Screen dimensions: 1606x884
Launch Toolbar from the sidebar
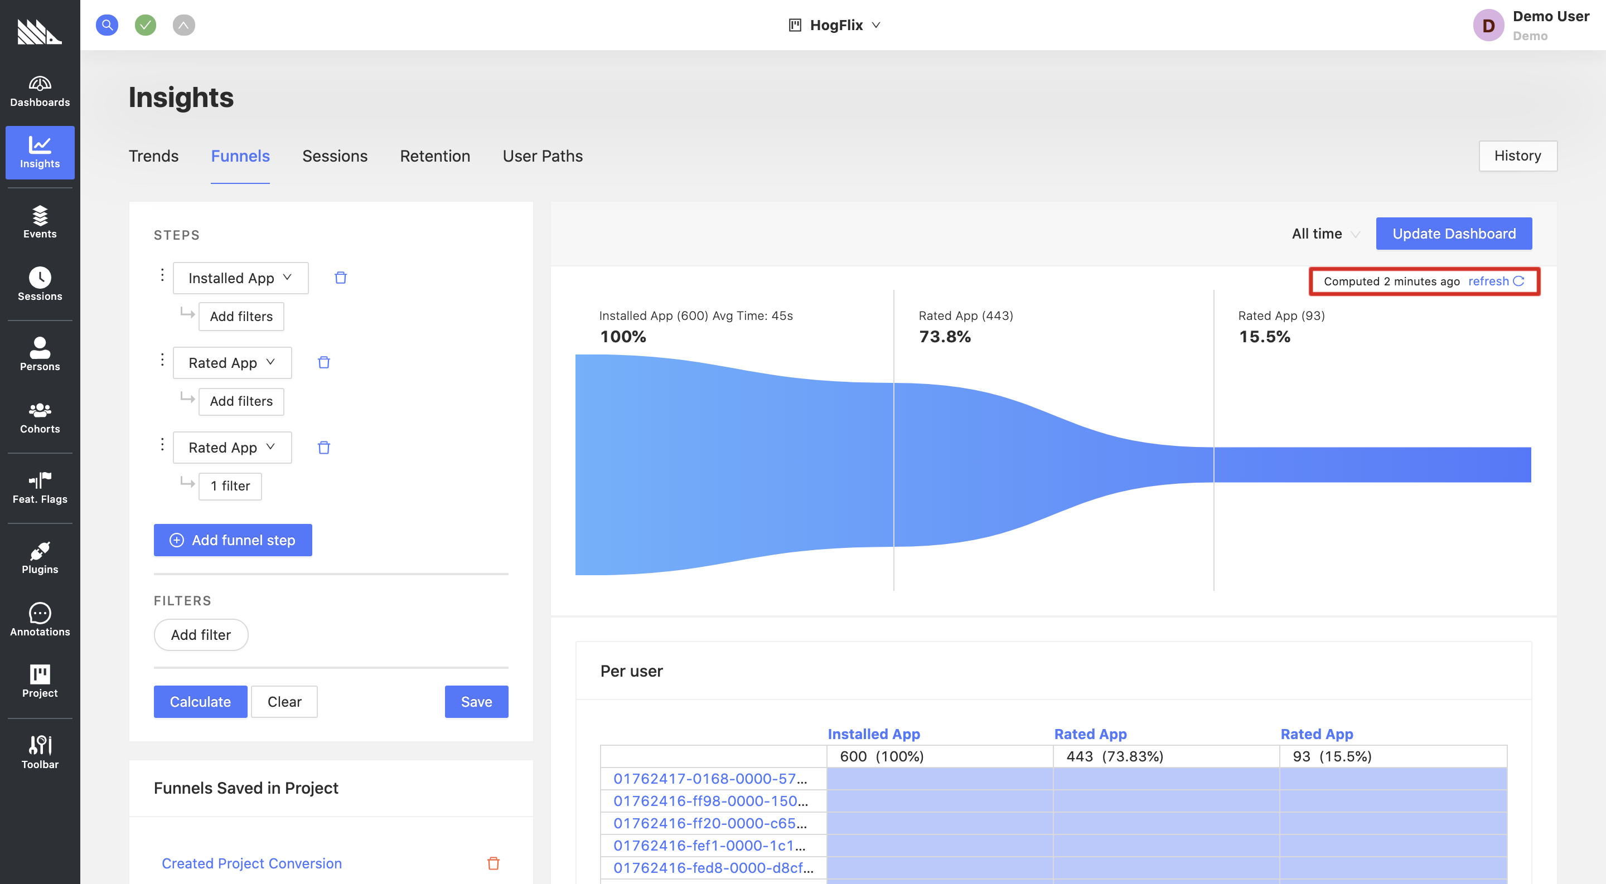point(40,752)
